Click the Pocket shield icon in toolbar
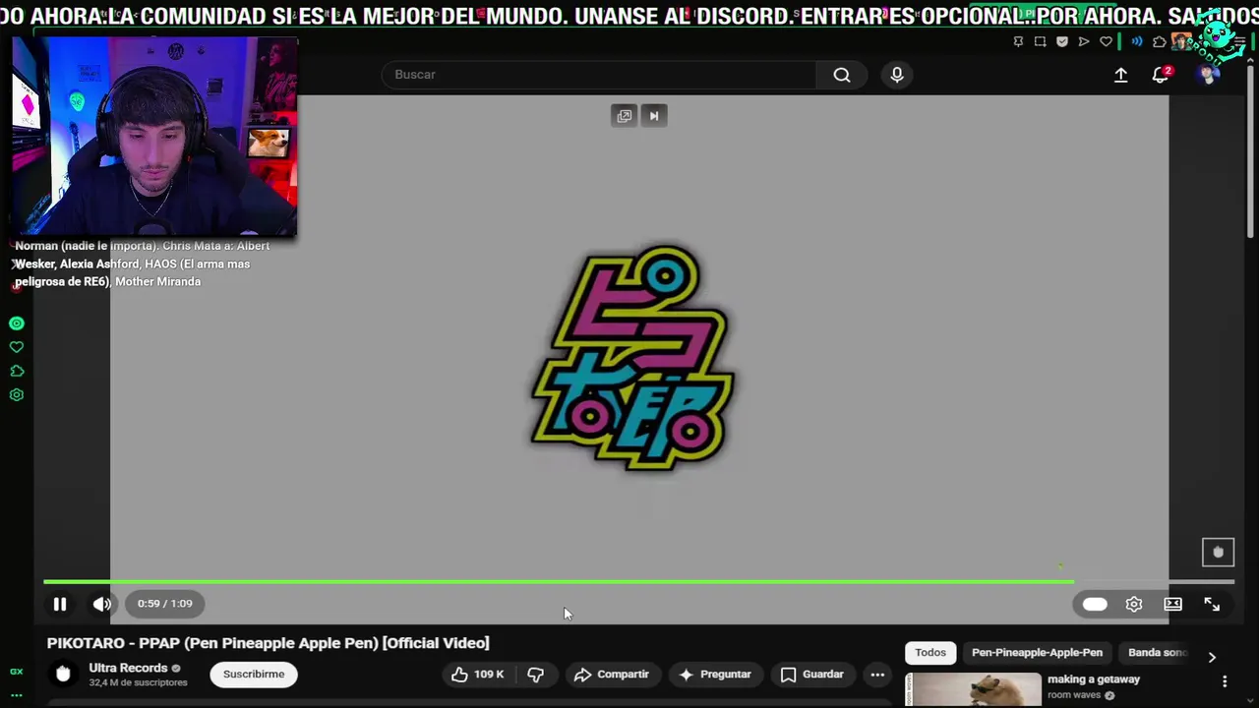The height and width of the screenshot is (708, 1259). (x=1062, y=41)
